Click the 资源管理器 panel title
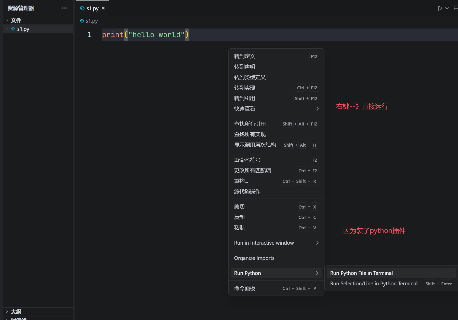The image size is (458, 320). (x=21, y=8)
